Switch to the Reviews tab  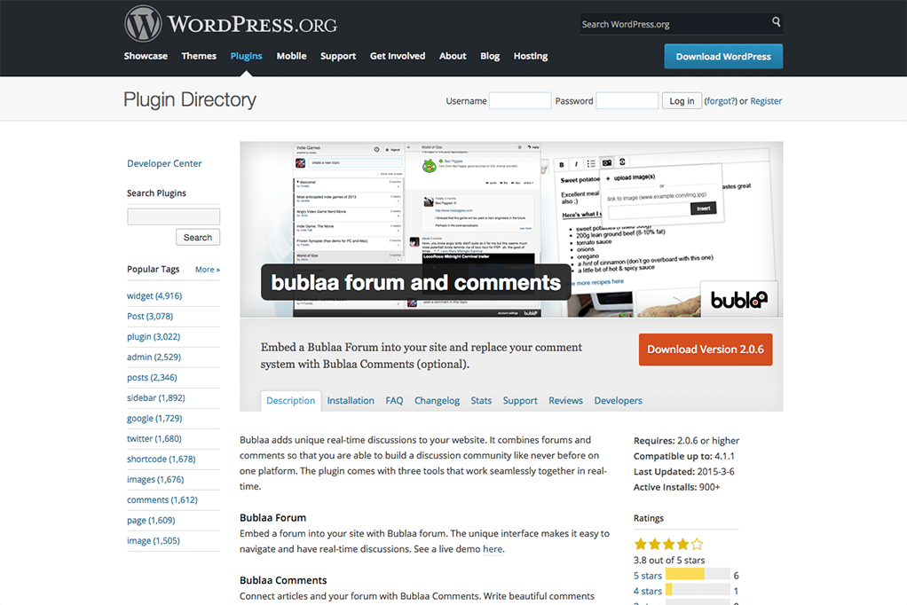[565, 401]
